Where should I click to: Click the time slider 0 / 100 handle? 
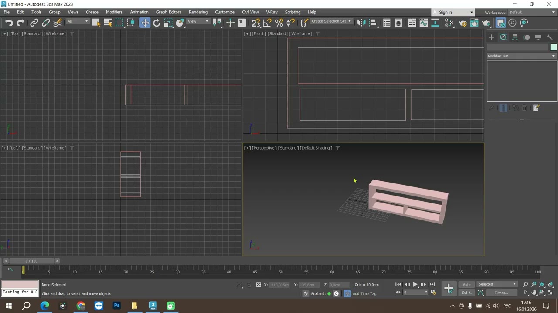pos(31,261)
